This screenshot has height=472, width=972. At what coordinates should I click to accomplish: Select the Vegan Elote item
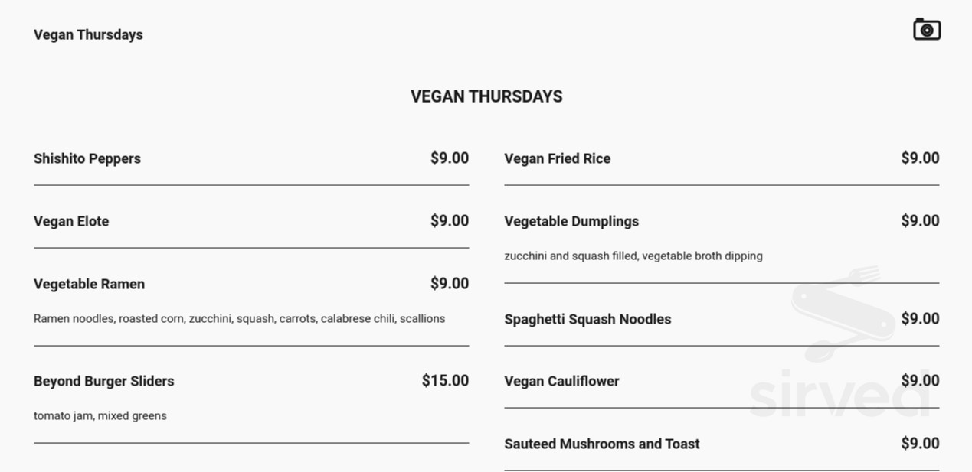(x=71, y=221)
